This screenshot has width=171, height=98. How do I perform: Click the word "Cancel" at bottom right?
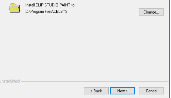click(x=151, y=91)
